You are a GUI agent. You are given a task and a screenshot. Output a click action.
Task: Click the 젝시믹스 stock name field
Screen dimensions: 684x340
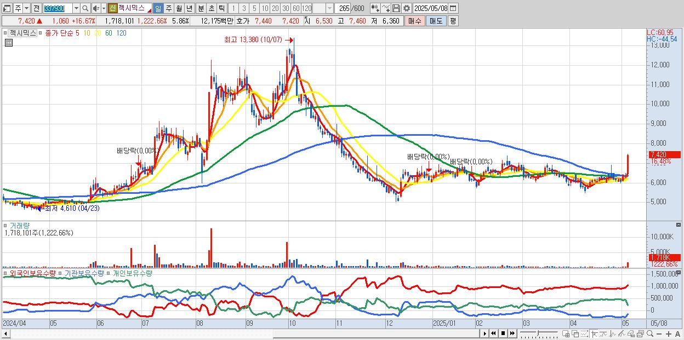pyautogui.click(x=135, y=8)
